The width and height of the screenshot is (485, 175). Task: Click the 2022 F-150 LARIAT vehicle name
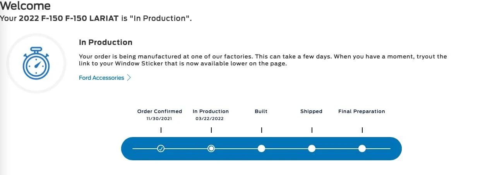tap(69, 18)
